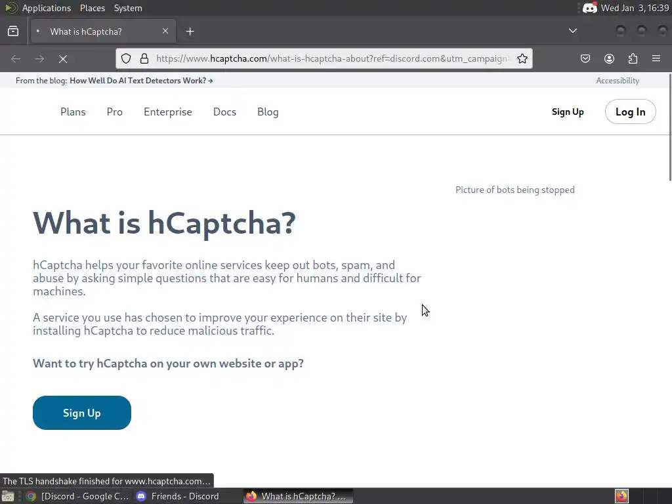Viewport: 672px width, 504px height.
Task: Click the show desktop icon in the taskbar
Action: [x=8, y=496]
